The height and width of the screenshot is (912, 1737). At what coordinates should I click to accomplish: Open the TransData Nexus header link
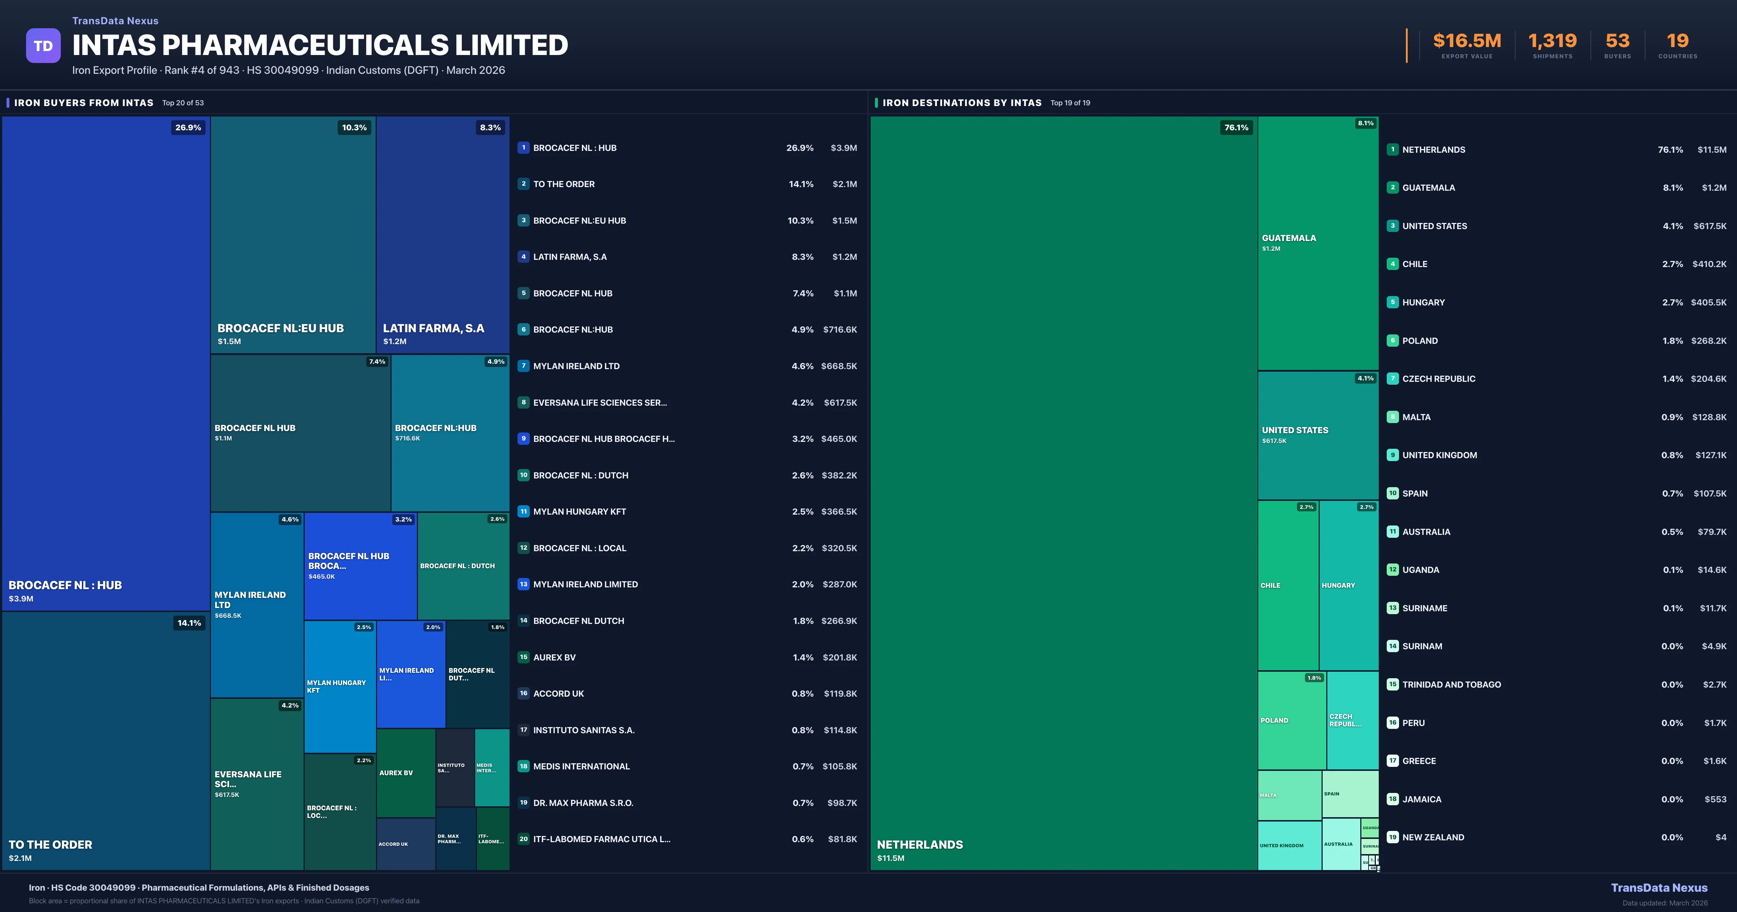(115, 21)
